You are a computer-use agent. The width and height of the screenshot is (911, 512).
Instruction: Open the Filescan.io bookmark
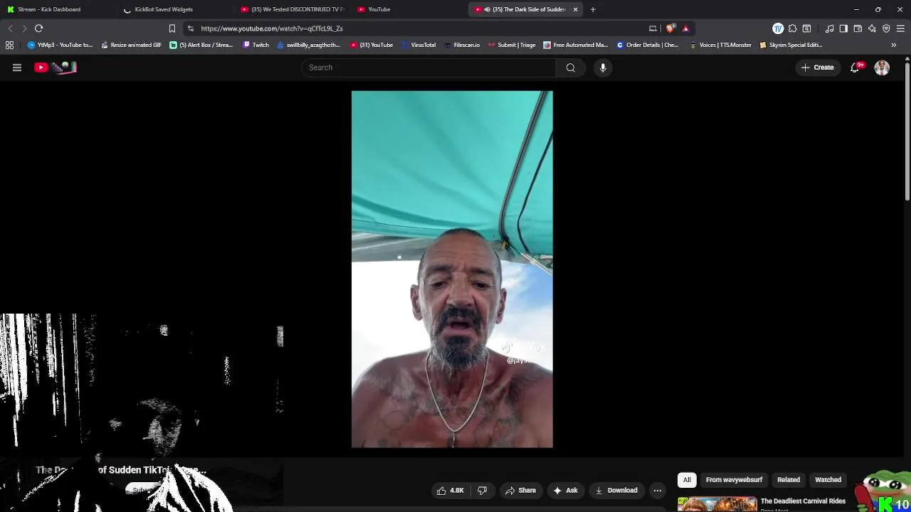tap(461, 45)
